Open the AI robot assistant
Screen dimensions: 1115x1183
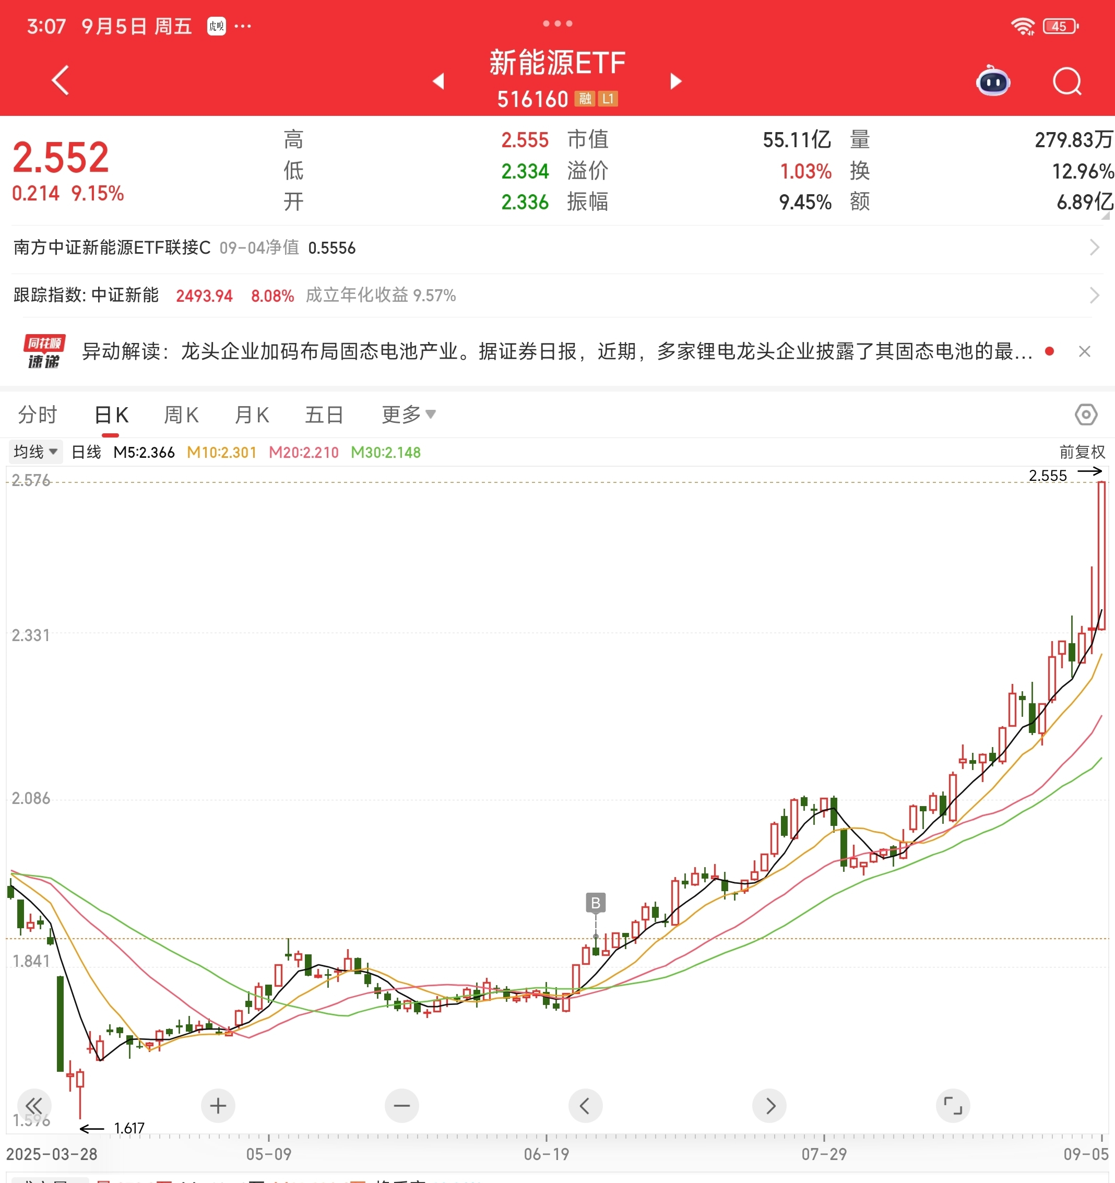(993, 80)
